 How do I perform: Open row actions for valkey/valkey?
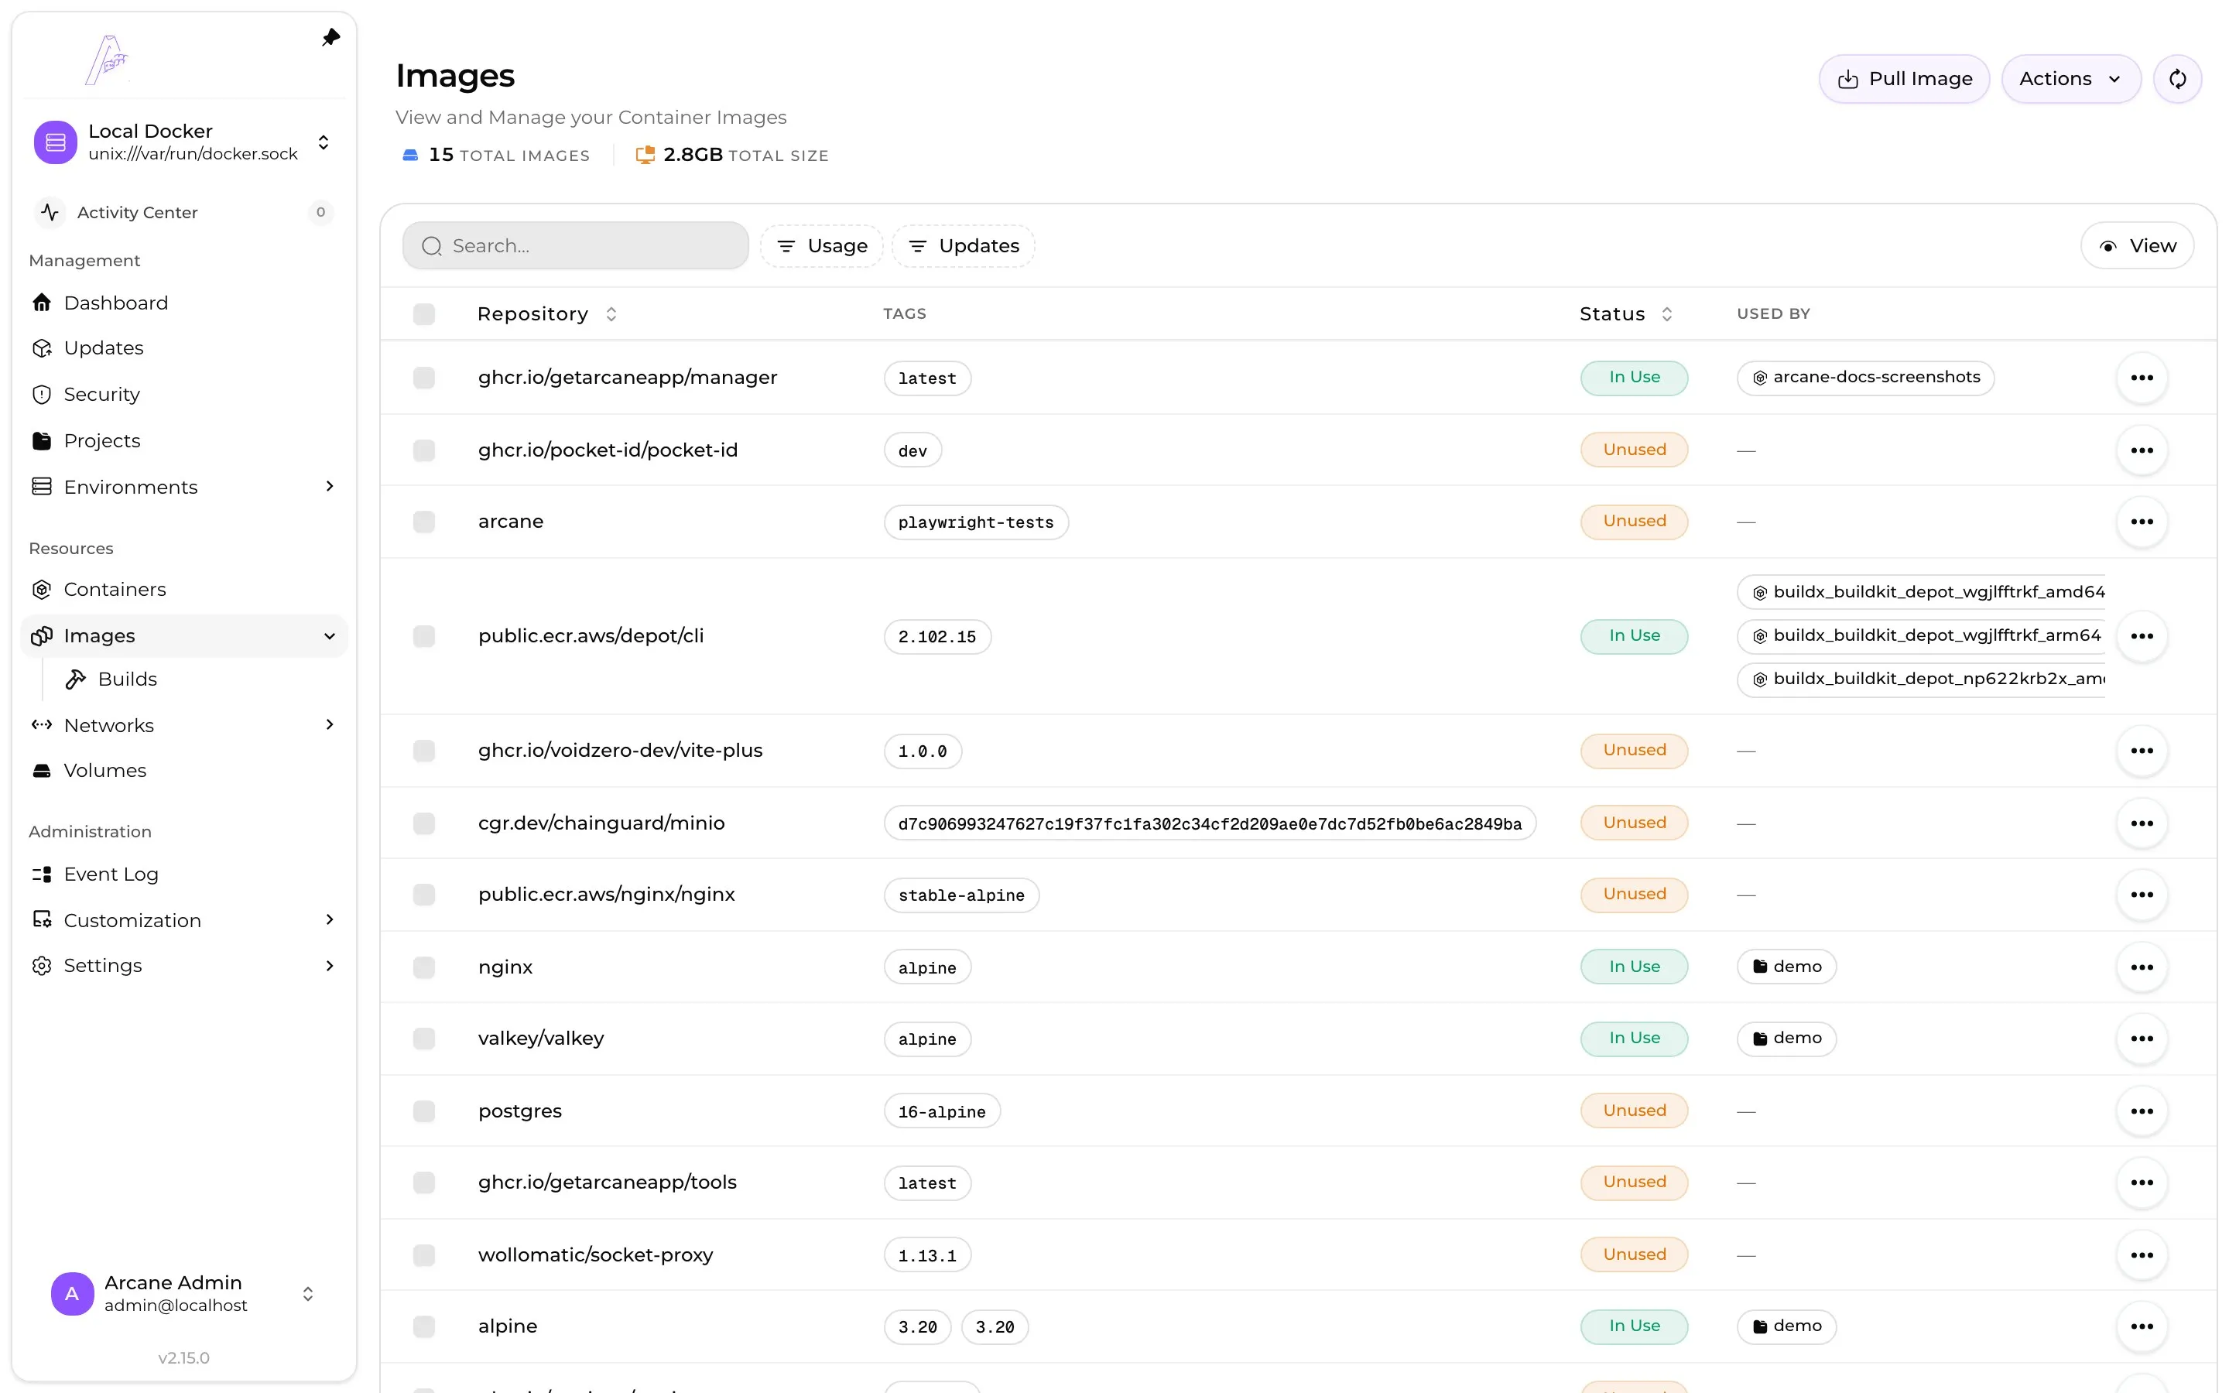click(2142, 1039)
